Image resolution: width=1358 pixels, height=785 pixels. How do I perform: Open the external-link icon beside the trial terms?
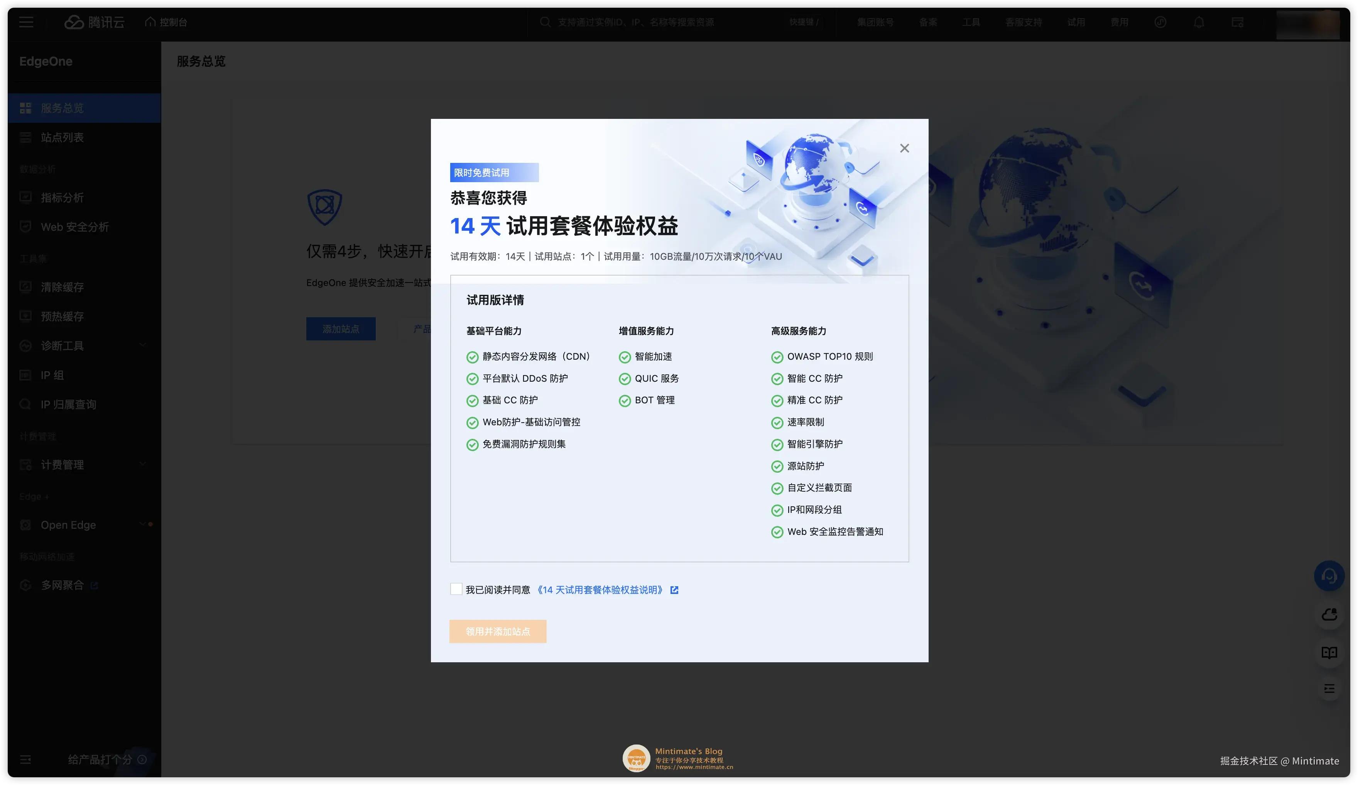click(674, 590)
